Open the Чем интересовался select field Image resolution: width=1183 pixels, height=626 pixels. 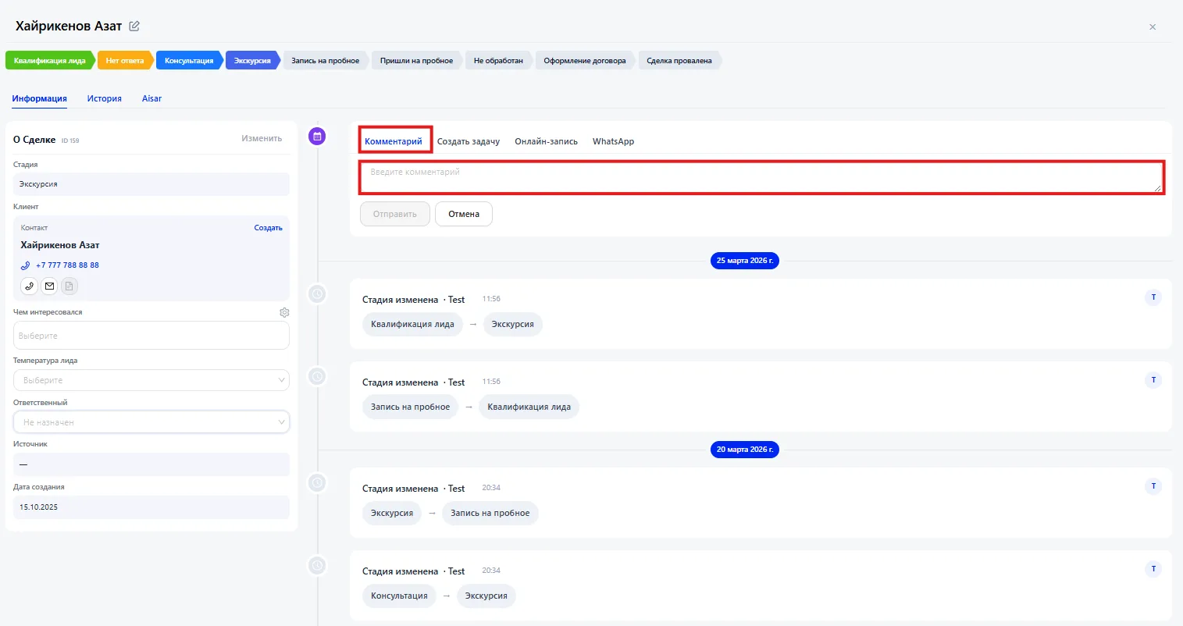[x=151, y=336]
